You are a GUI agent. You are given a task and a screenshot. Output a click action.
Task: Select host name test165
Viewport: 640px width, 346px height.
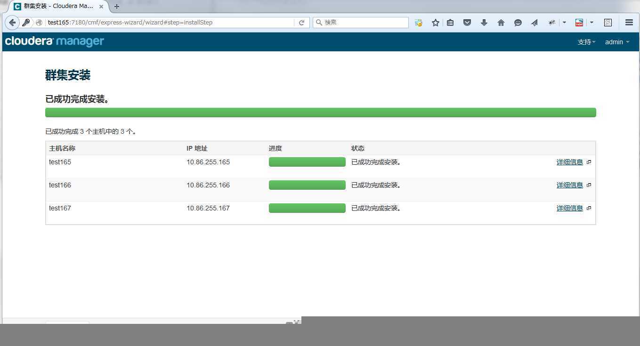(60, 162)
